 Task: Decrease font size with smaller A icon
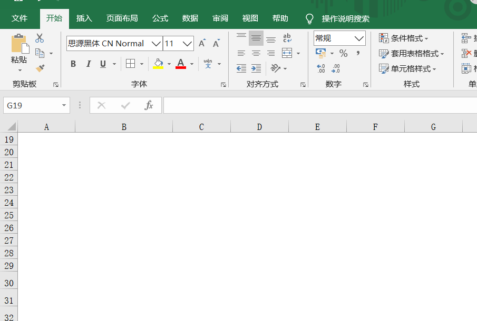point(216,44)
